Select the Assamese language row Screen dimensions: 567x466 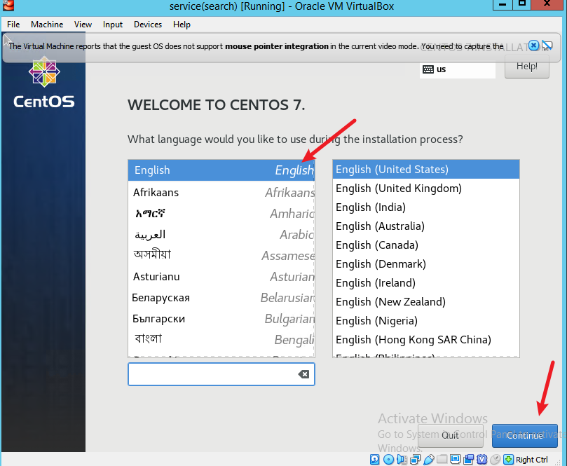pyautogui.click(x=221, y=255)
